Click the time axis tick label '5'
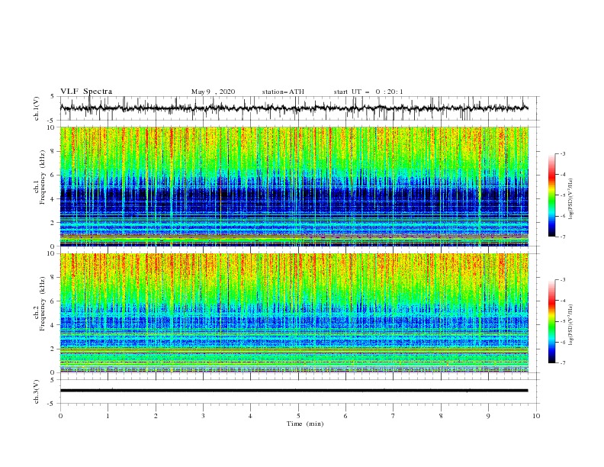604x467 pixels. [298, 416]
